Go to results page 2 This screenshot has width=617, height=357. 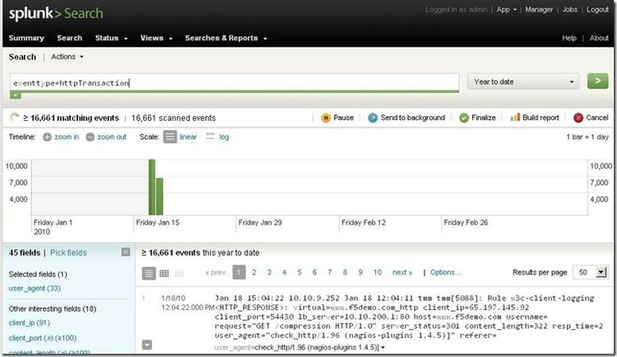tap(255, 271)
